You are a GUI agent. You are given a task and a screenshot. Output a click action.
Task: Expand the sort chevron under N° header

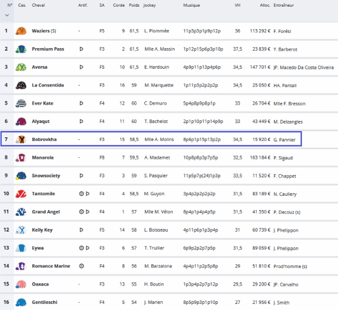click(7, 15)
